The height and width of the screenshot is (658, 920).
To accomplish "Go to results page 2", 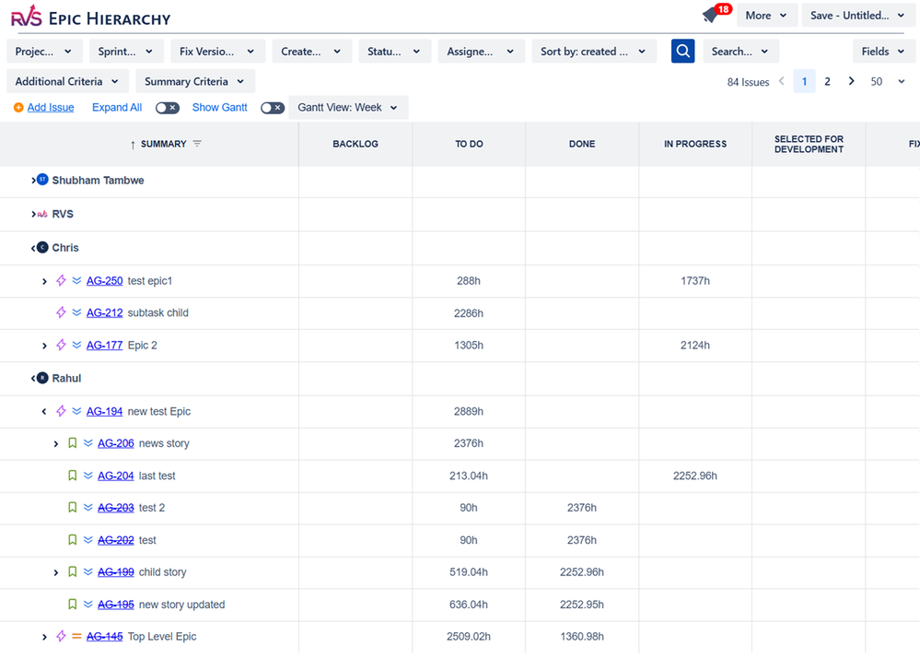I will point(825,82).
